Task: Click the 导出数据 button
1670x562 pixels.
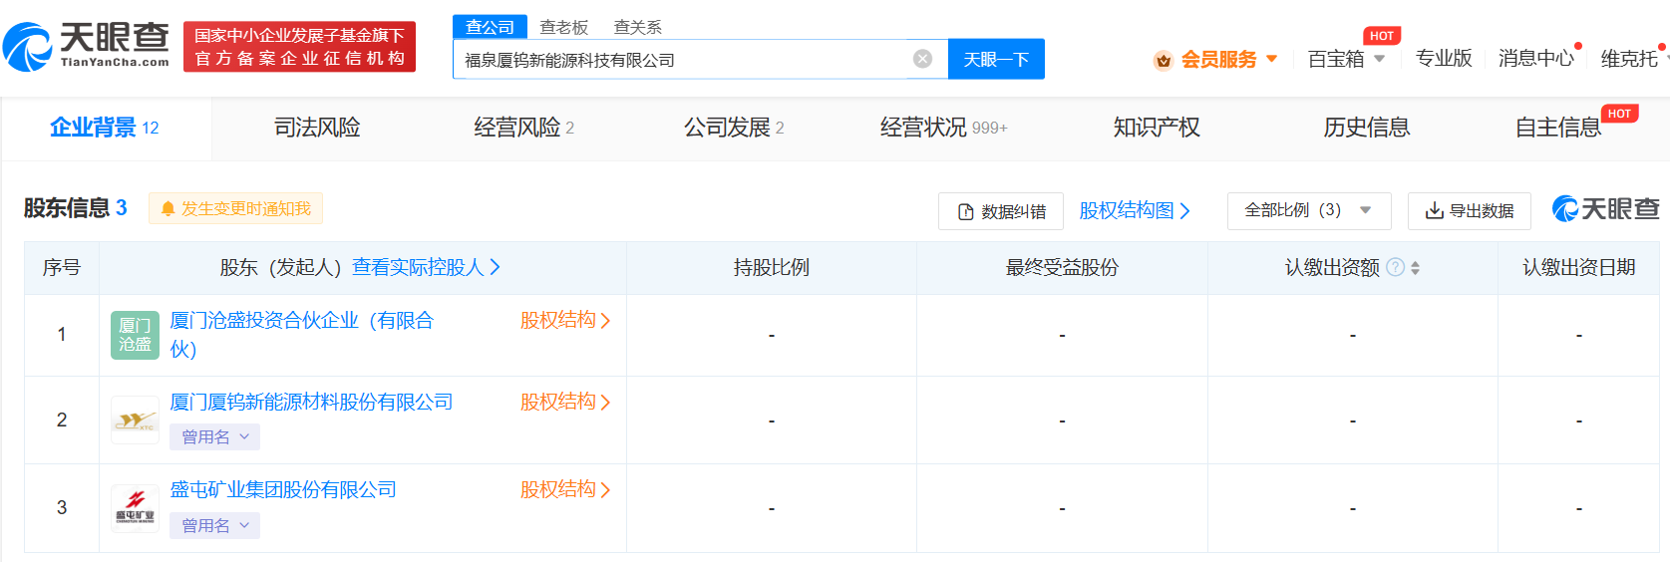Action: pos(1470,211)
